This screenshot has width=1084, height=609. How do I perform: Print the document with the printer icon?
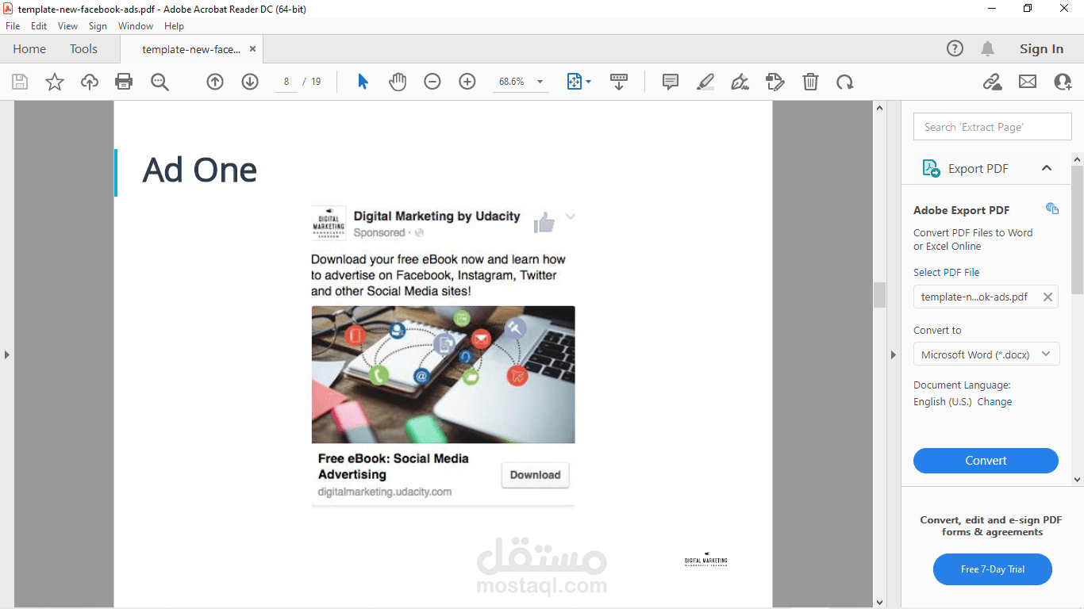click(124, 82)
